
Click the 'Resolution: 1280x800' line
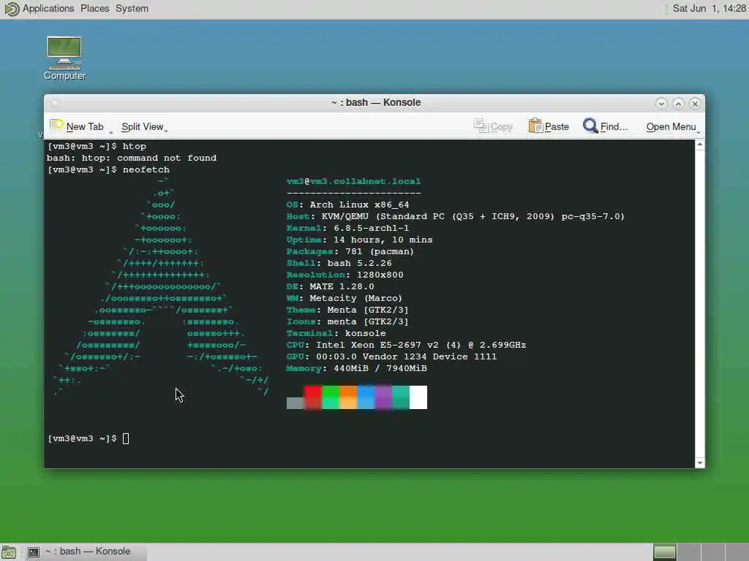pyautogui.click(x=345, y=275)
